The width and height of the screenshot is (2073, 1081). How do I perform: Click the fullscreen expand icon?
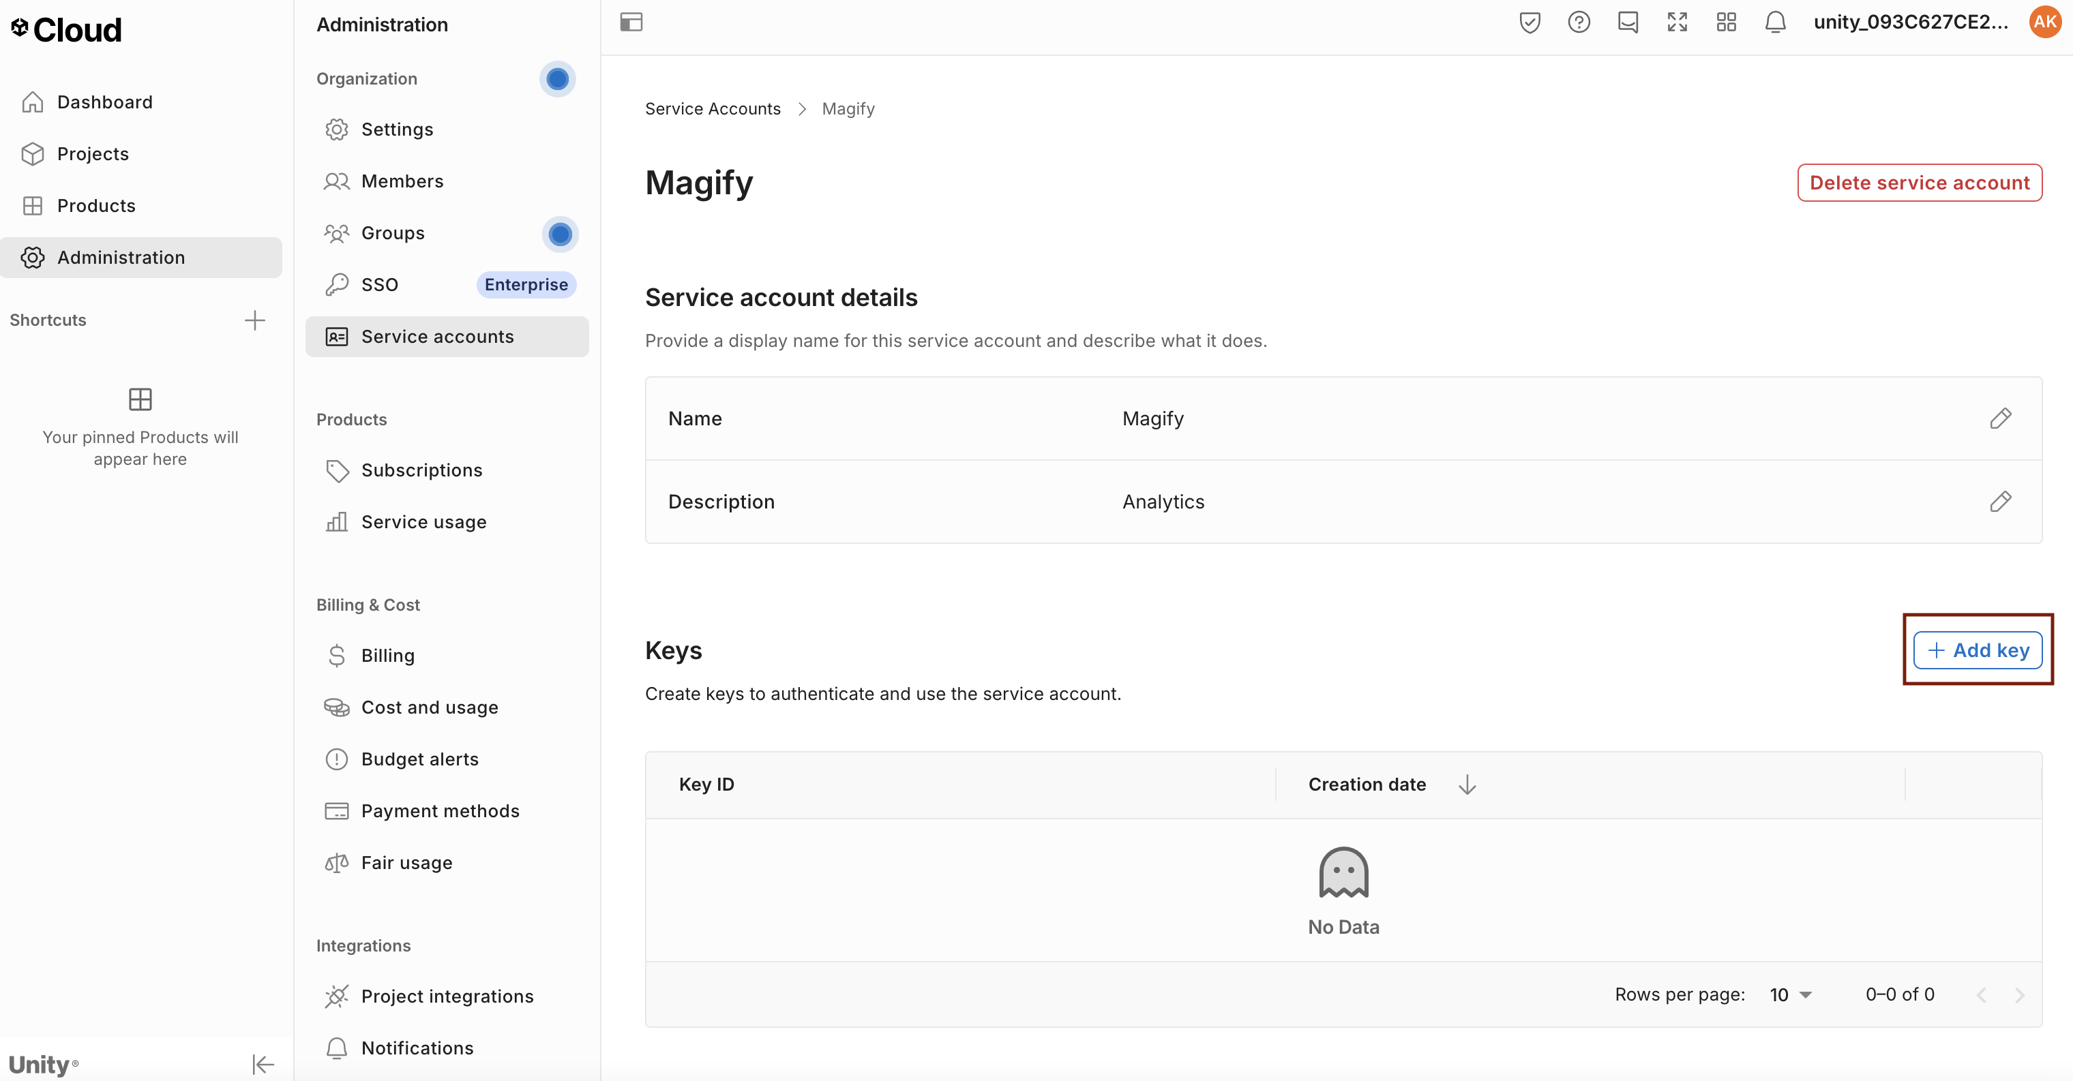pyautogui.click(x=1677, y=22)
